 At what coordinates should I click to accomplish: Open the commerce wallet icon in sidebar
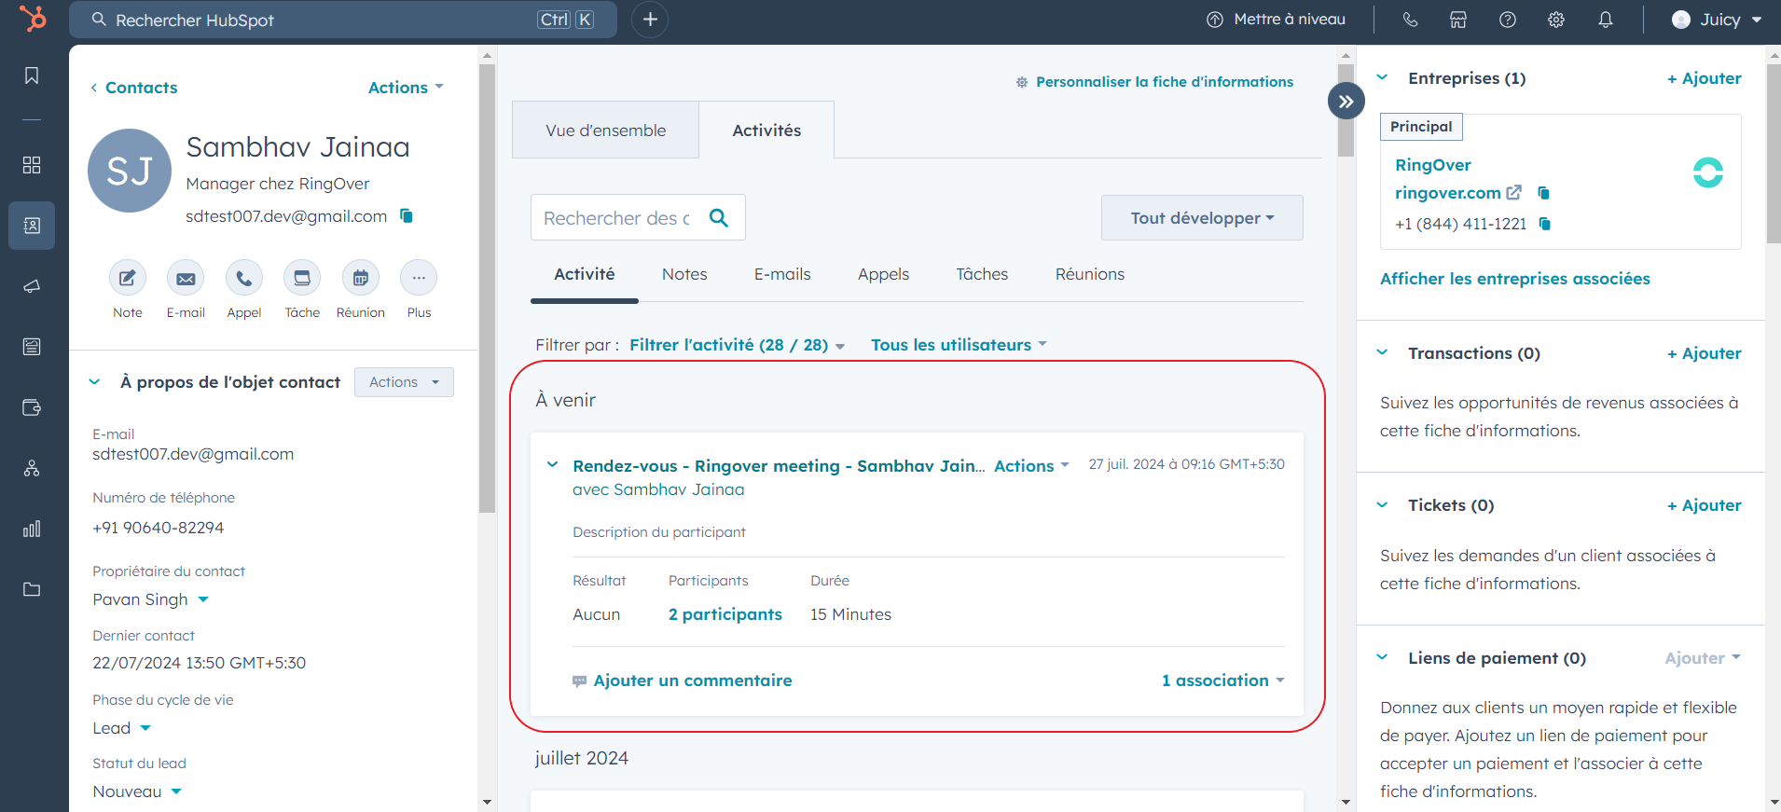32,407
